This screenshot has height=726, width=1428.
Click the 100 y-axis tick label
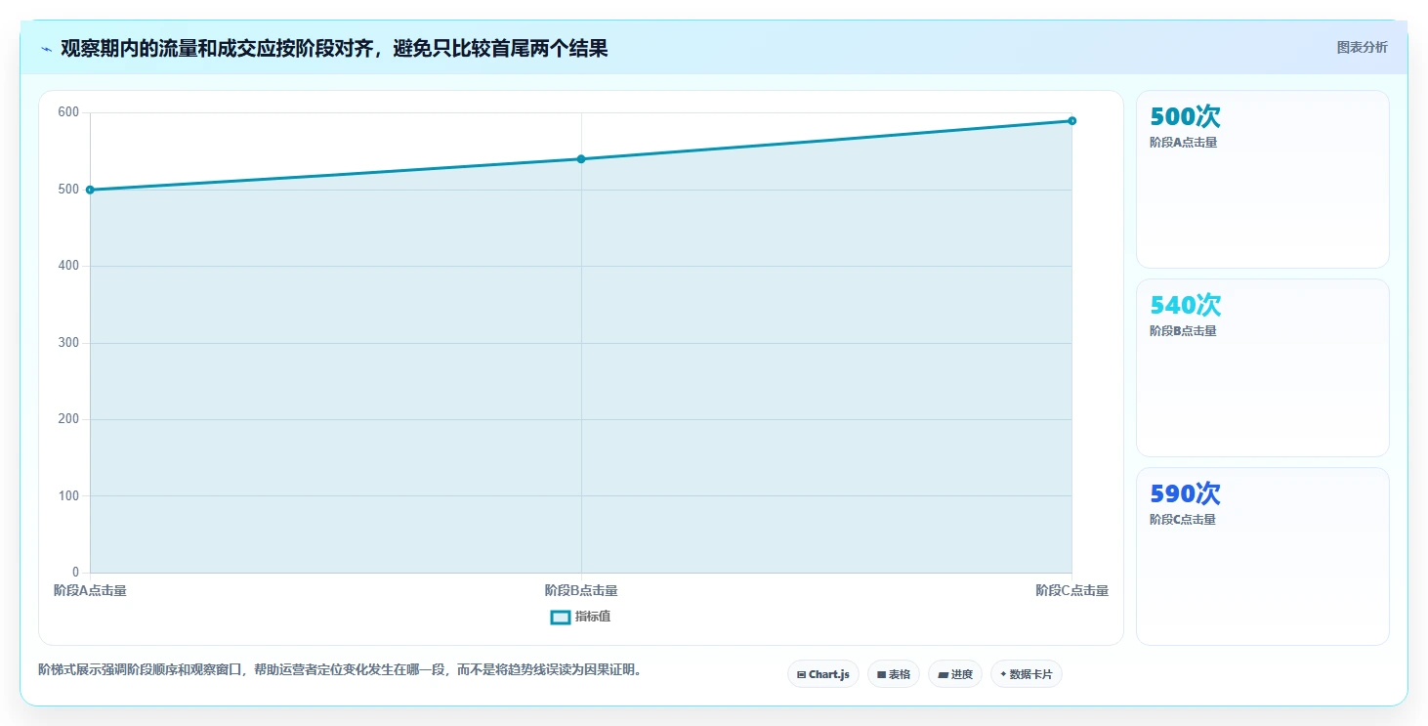[x=68, y=496]
